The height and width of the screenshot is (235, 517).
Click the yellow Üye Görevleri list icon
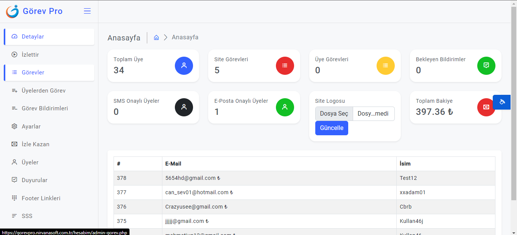click(386, 65)
